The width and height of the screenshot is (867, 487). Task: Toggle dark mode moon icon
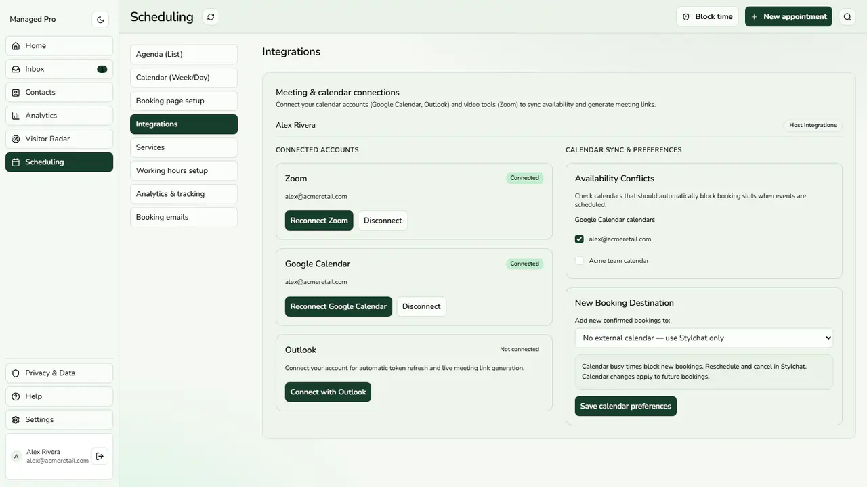point(100,20)
